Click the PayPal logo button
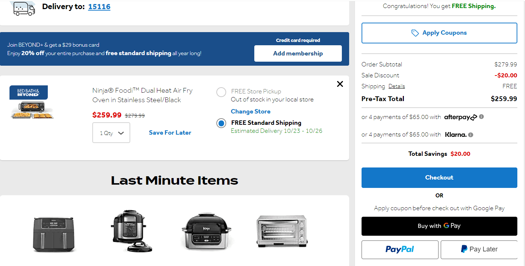525x266 pixels. click(399, 249)
